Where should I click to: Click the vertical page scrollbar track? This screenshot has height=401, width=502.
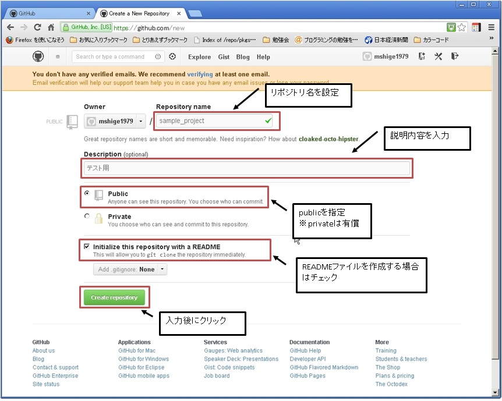(495, 222)
